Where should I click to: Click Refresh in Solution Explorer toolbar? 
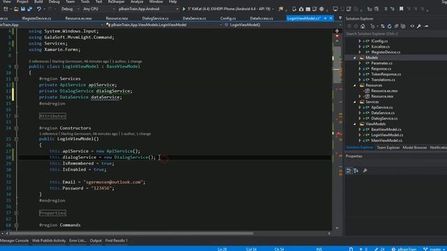[x=390, y=26]
